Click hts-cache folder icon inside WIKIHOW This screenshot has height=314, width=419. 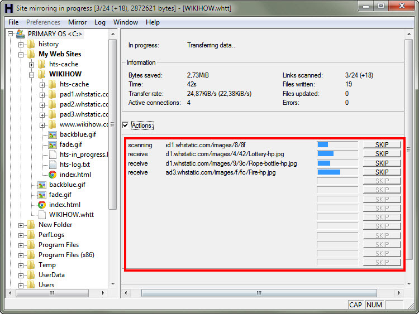tap(53, 84)
